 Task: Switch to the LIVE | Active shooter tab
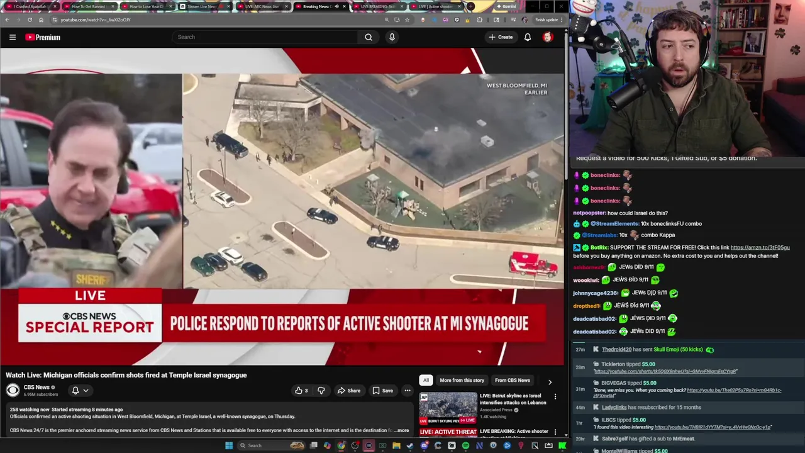pyautogui.click(x=435, y=6)
